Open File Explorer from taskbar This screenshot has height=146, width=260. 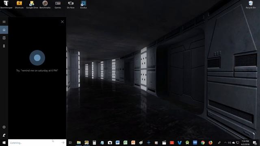[79, 142]
